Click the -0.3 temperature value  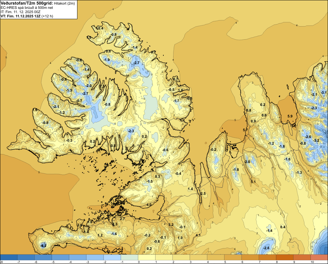click(x=69, y=140)
